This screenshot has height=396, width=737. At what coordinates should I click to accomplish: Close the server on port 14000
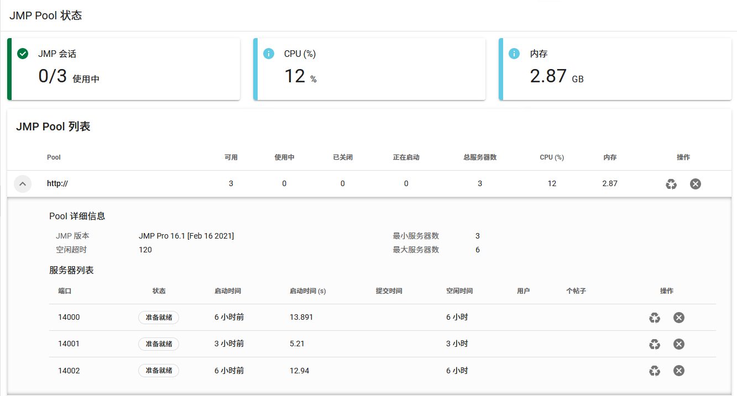click(x=679, y=318)
